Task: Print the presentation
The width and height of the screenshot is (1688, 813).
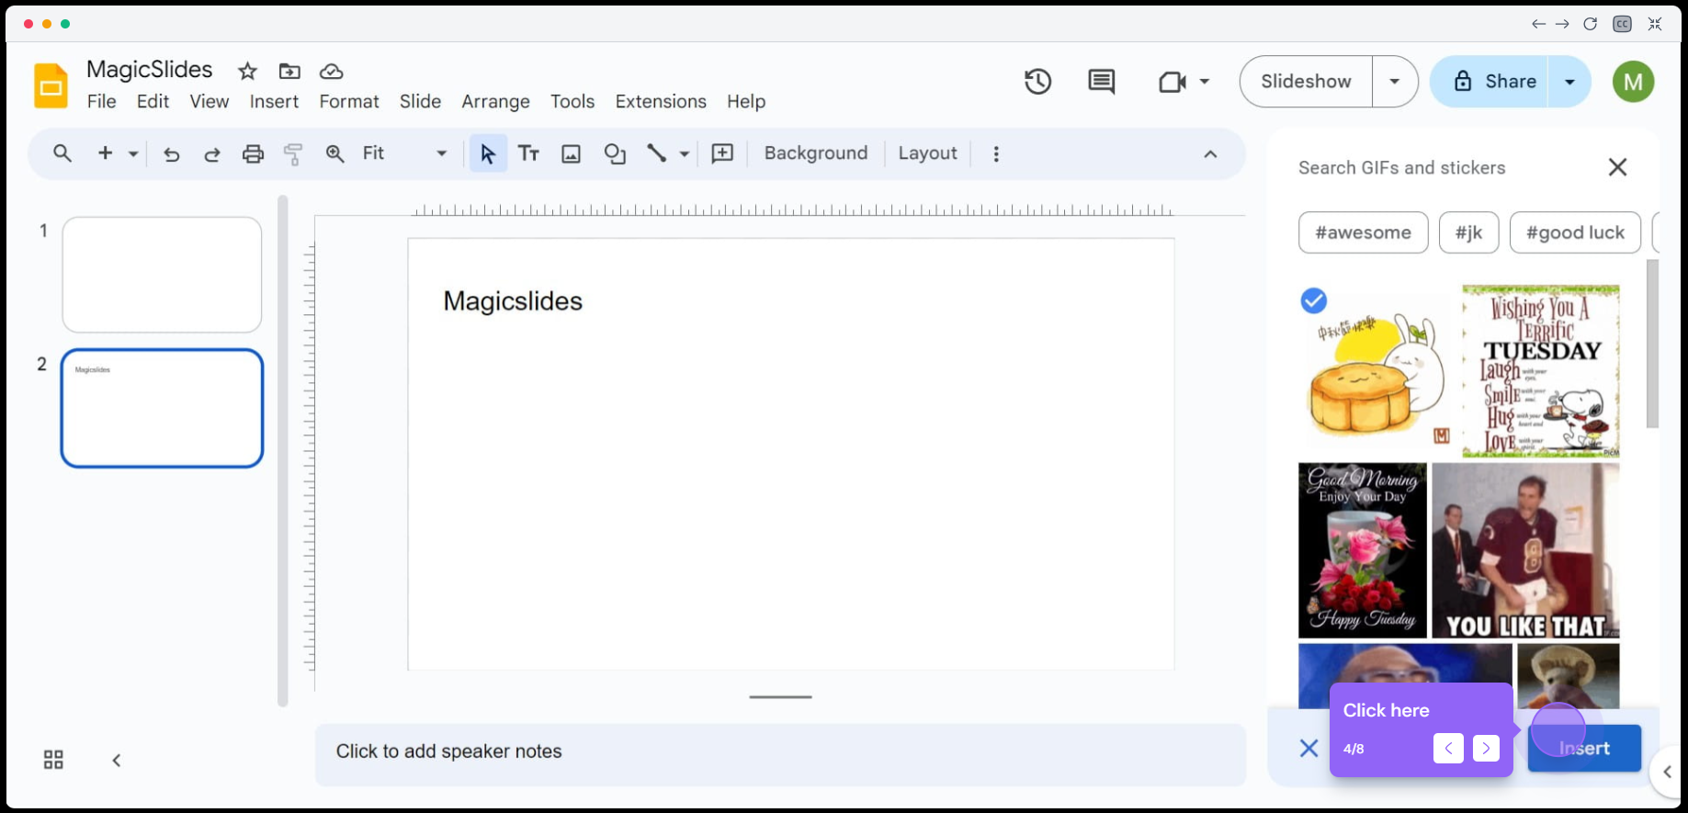Action: point(253,154)
